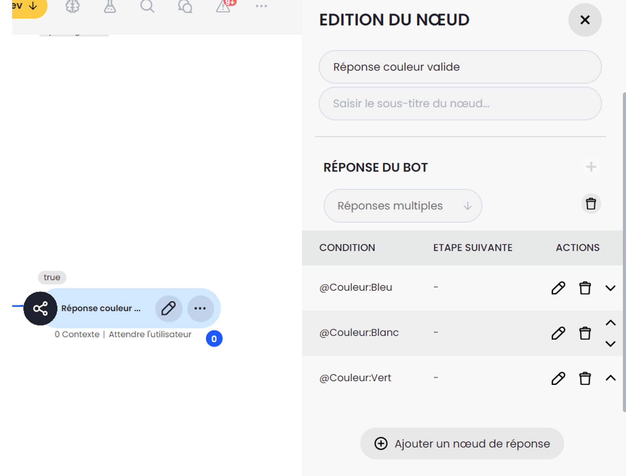Open the yellow environment dropdown
626x476 pixels.
click(25, 6)
